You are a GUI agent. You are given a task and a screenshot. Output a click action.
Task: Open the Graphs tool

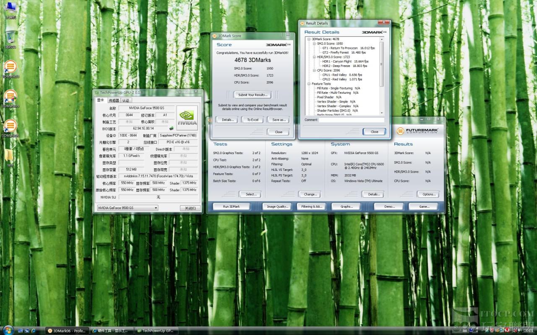click(346, 206)
